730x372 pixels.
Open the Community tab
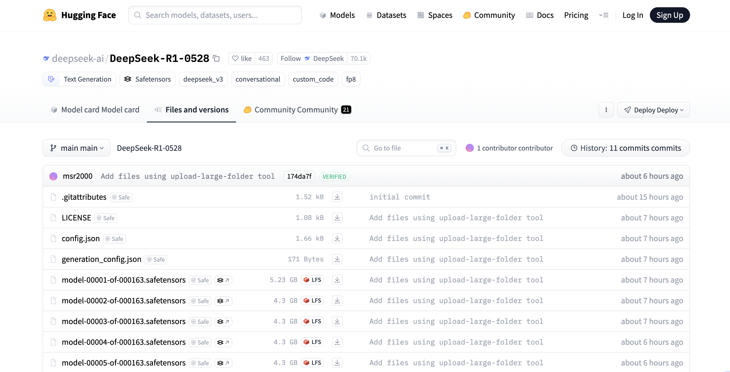coord(297,110)
